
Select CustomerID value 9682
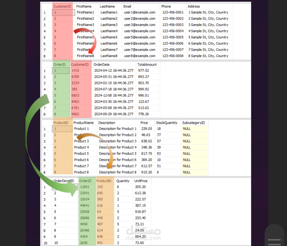pyautogui.click(x=75, y=114)
